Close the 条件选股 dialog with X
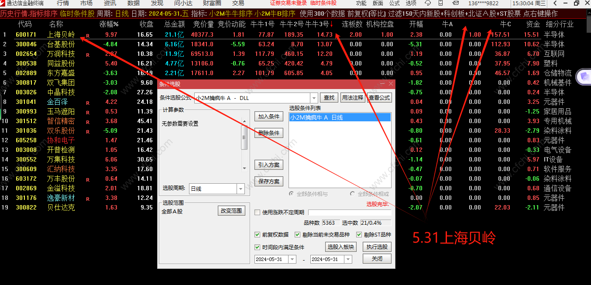Viewport: 591px width, 285px height. [391, 83]
